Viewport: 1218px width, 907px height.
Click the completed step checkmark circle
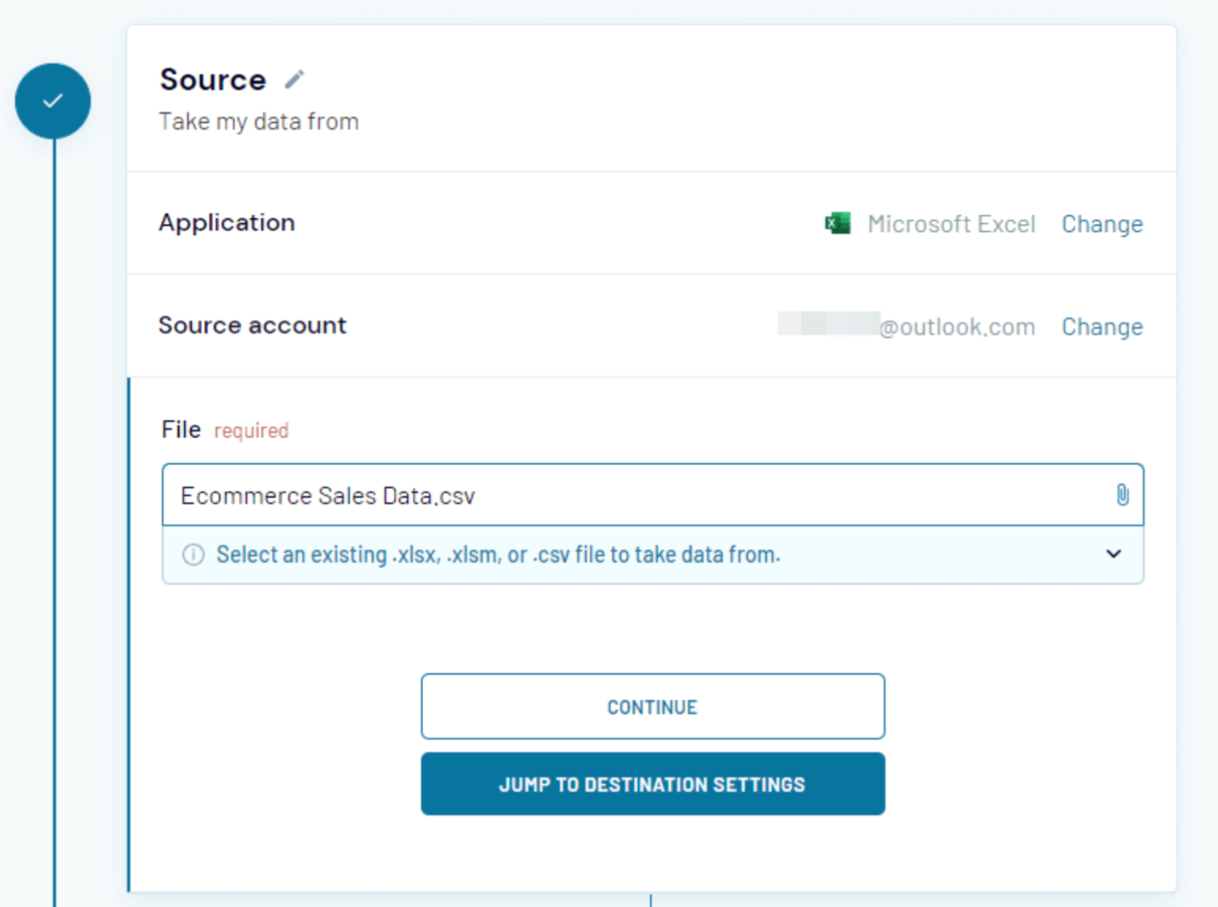52,101
